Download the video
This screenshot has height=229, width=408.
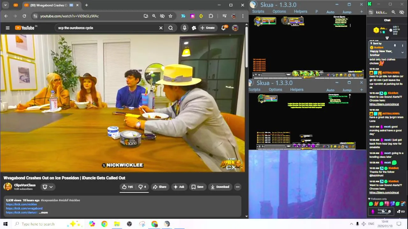(220, 187)
